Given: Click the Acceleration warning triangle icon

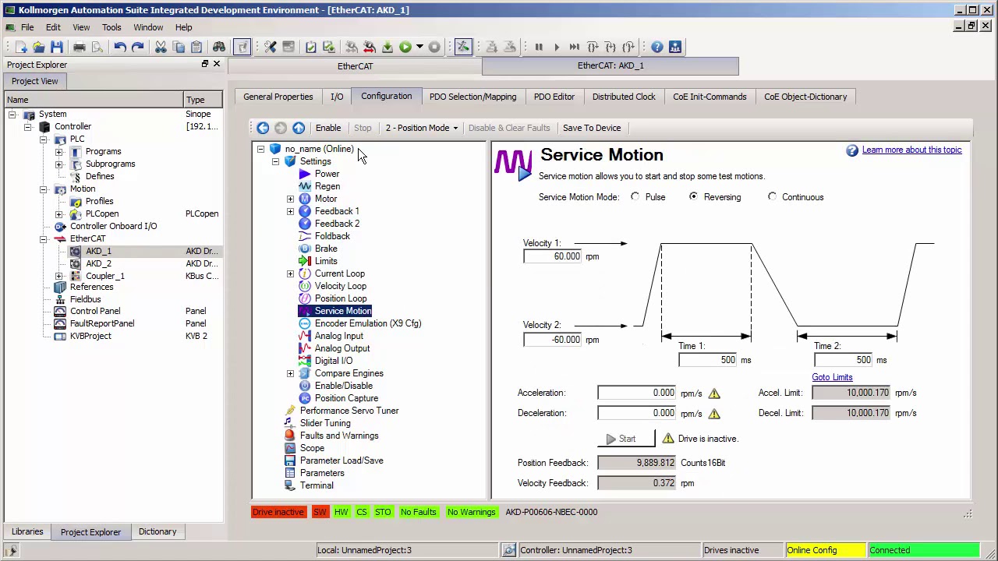Looking at the screenshot, I should (x=714, y=393).
